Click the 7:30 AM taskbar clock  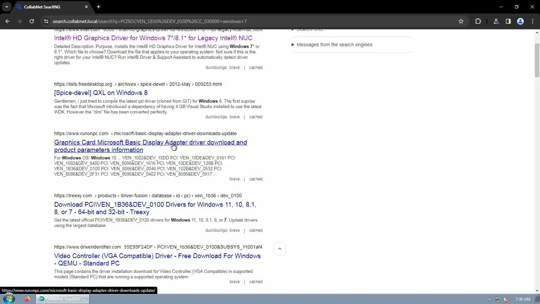pos(523,299)
